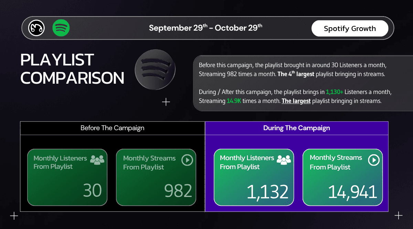Click the green Spotify logo in header
Image resolution: width=413 pixels, height=229 pixels.
(x=61, y=28)
